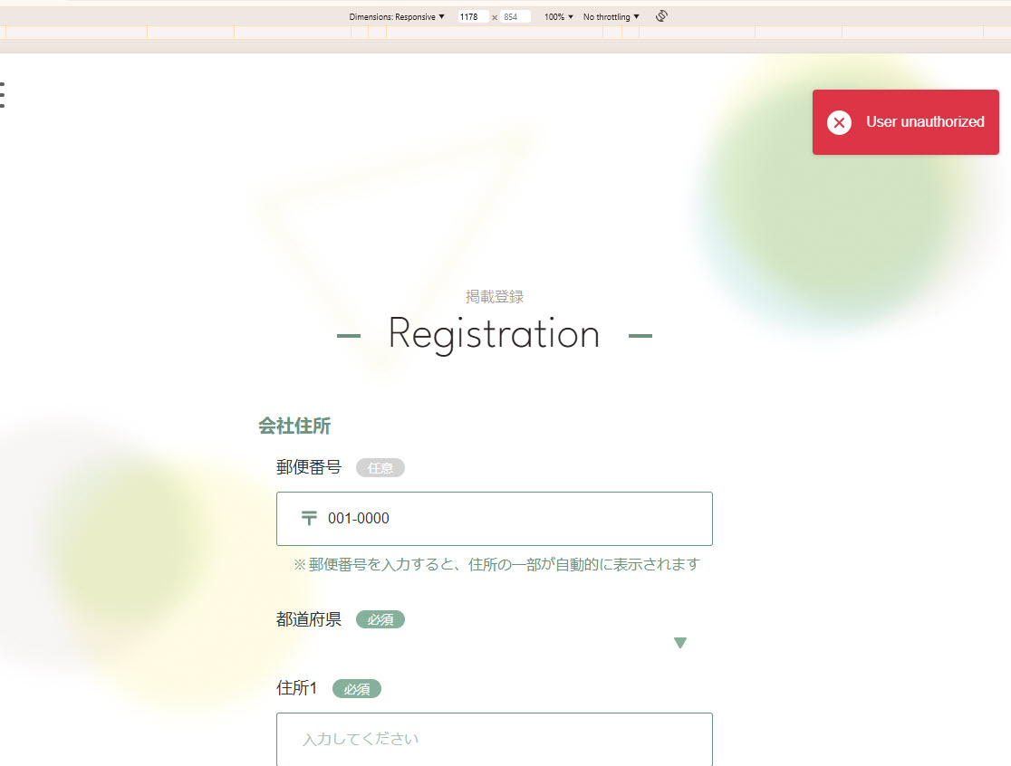This screenshot has height=766, width=1011.
Task: Open the No throttling dropdown
Action: 611,17
